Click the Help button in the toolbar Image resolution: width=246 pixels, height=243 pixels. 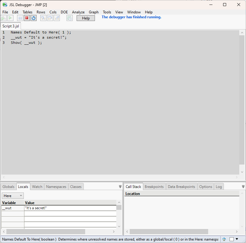(86, 18)
